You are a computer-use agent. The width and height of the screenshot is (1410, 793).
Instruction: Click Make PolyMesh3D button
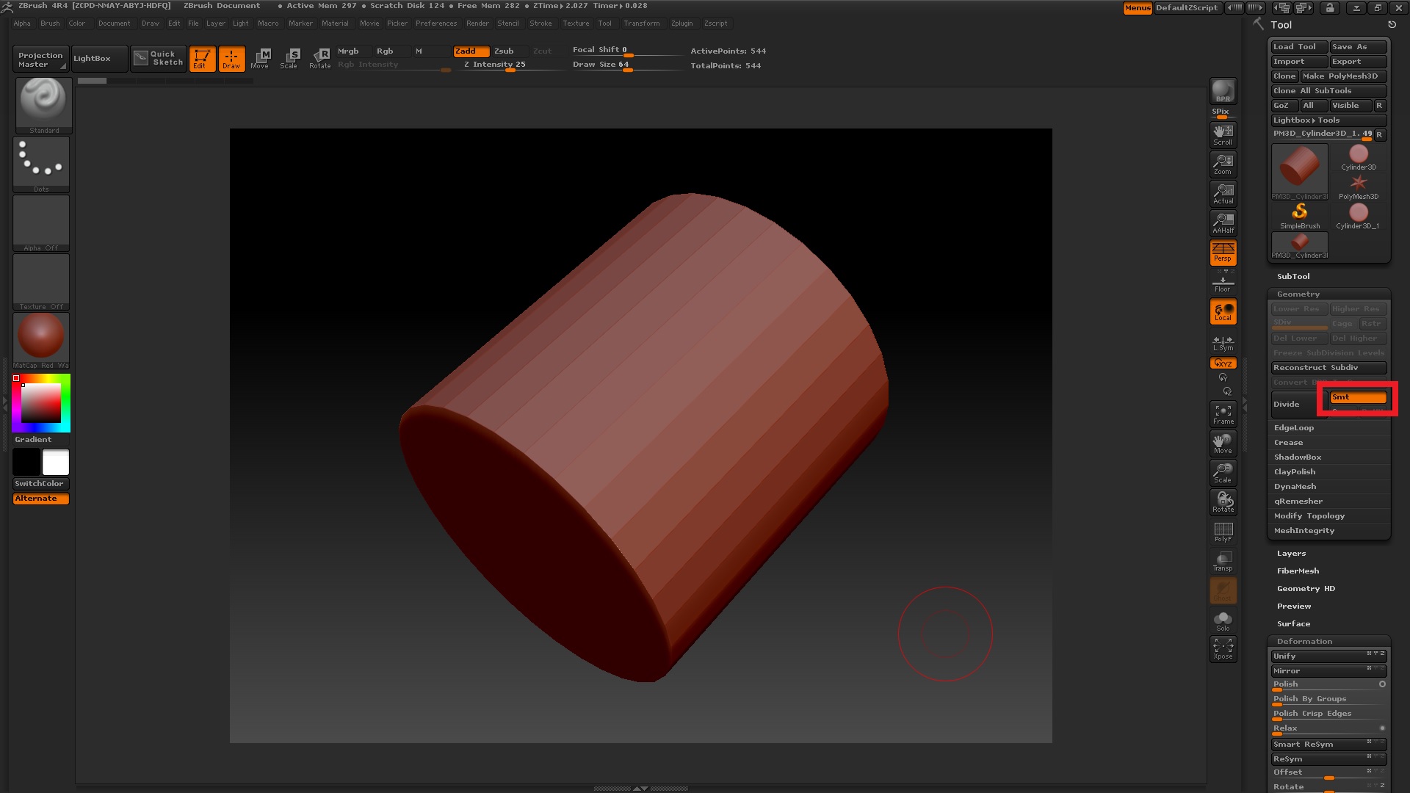(x=1342, y=76)
